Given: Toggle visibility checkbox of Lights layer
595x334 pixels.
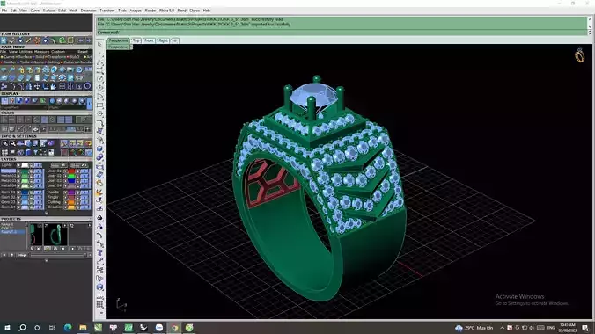Looking at the screenshot, I should pyautogui.click(x=18, y=165).
